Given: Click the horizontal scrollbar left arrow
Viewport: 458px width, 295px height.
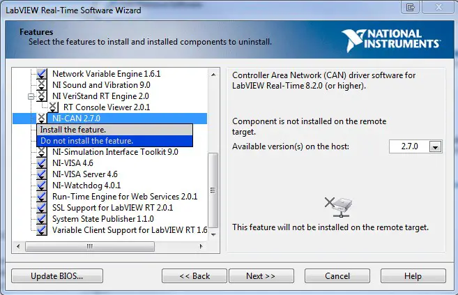Looking at the screenshot, I should click(x=18, y=246).
